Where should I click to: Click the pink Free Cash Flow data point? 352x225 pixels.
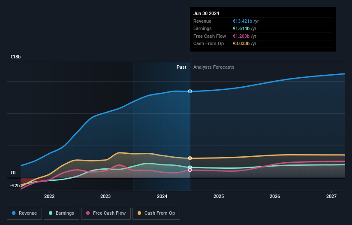coord(190,170)
